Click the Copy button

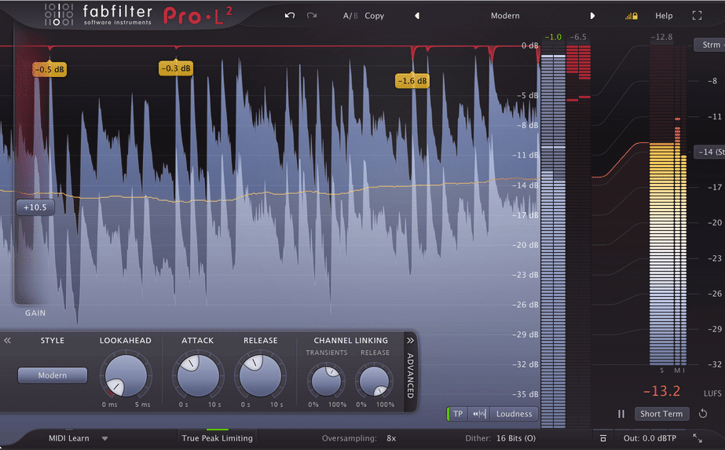375,16
